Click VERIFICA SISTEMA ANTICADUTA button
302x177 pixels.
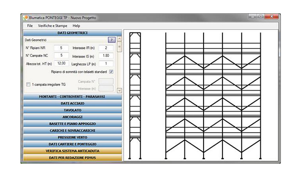pyautogui.click(x=73, y=151)
